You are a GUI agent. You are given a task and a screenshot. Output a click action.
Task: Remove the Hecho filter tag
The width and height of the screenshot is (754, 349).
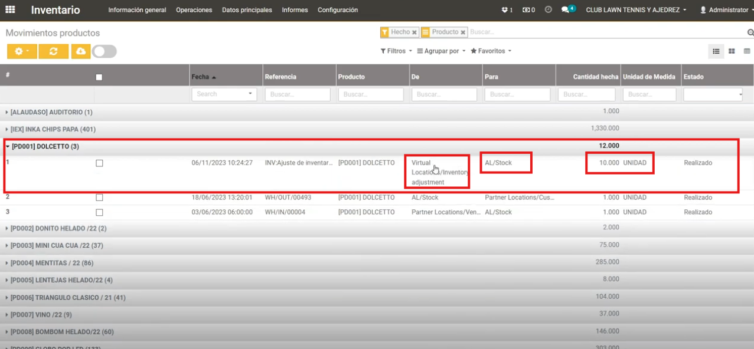[x=414, y=32]
